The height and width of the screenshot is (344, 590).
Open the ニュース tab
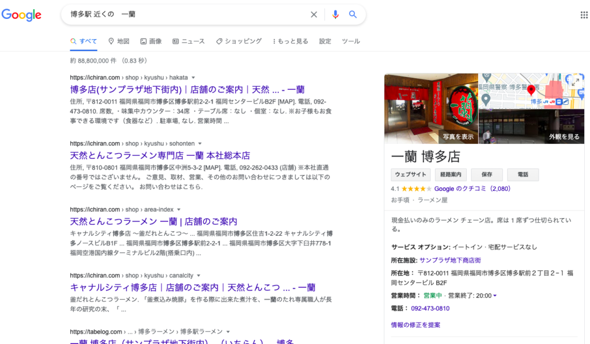click(188, 41)
